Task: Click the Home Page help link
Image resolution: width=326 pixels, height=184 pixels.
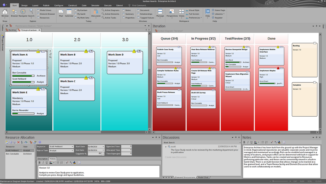Action: [x=218, y=10]
